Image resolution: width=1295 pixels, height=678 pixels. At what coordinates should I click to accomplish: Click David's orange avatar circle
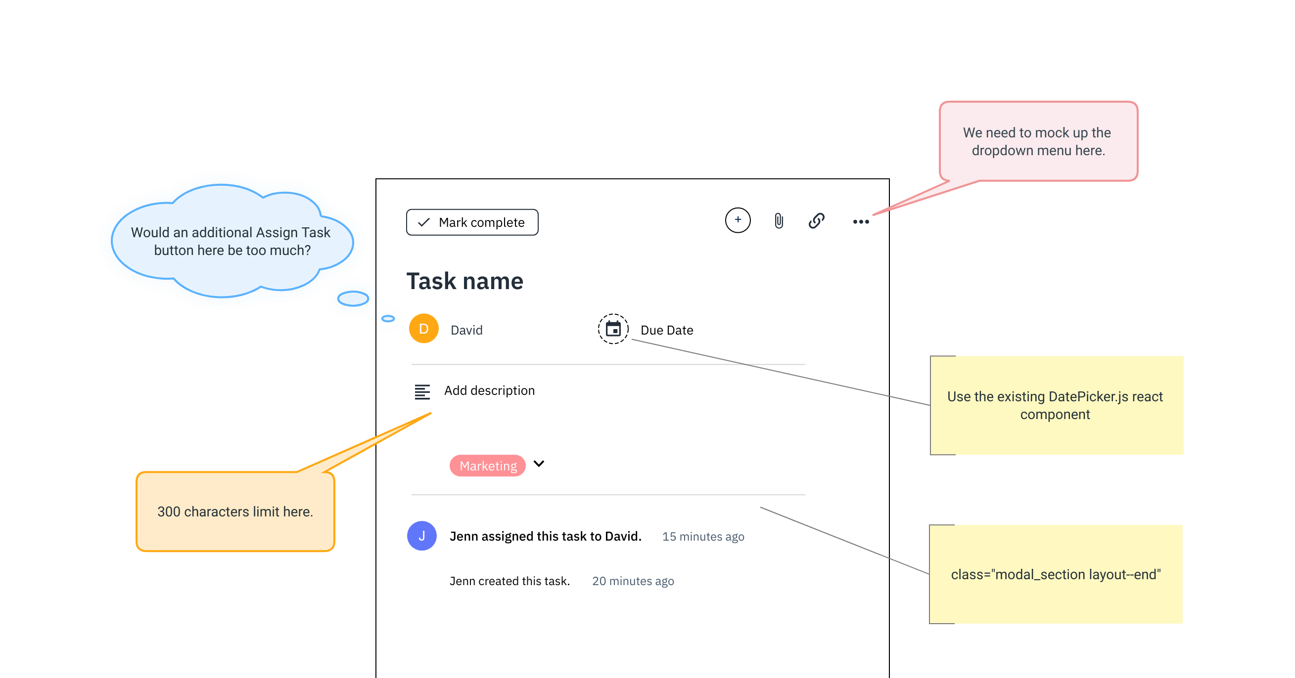pos(424,329)
